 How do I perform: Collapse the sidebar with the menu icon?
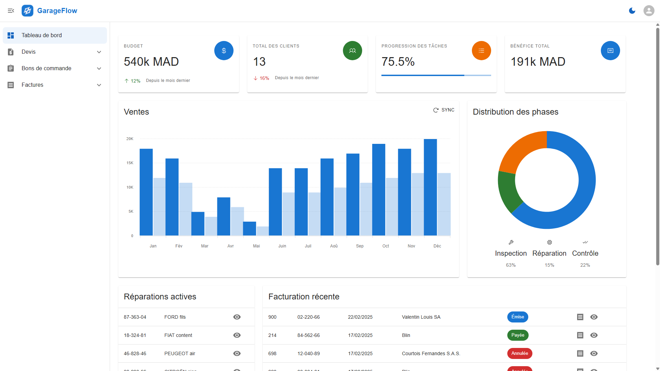(x=11, y=11)
